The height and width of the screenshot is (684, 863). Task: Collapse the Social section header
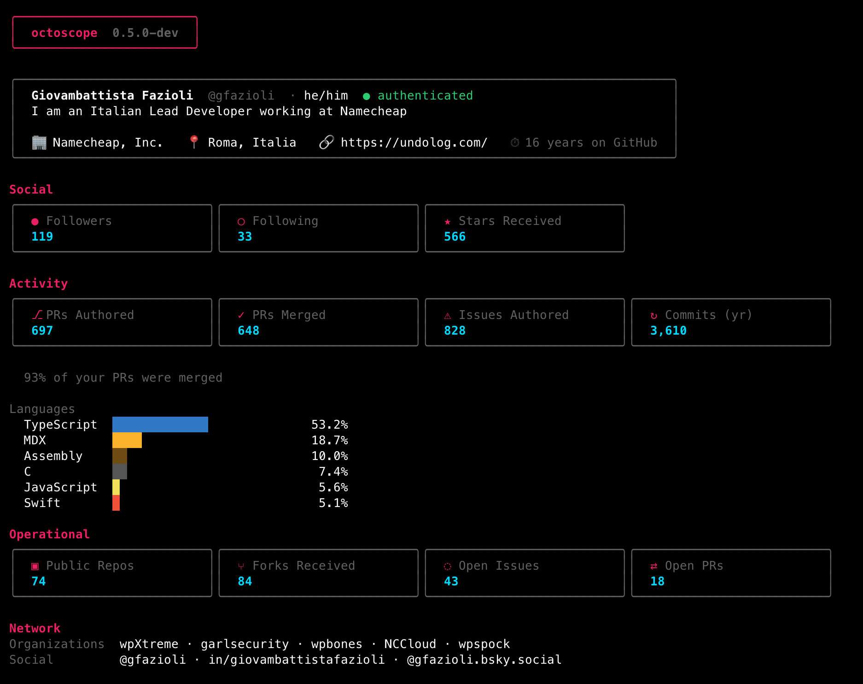(x=30, y=189)
